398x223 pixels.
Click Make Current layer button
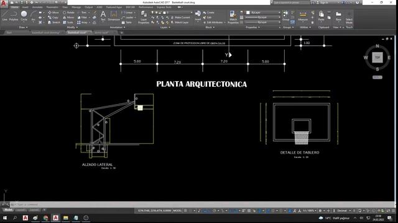(x=180, y=17)
